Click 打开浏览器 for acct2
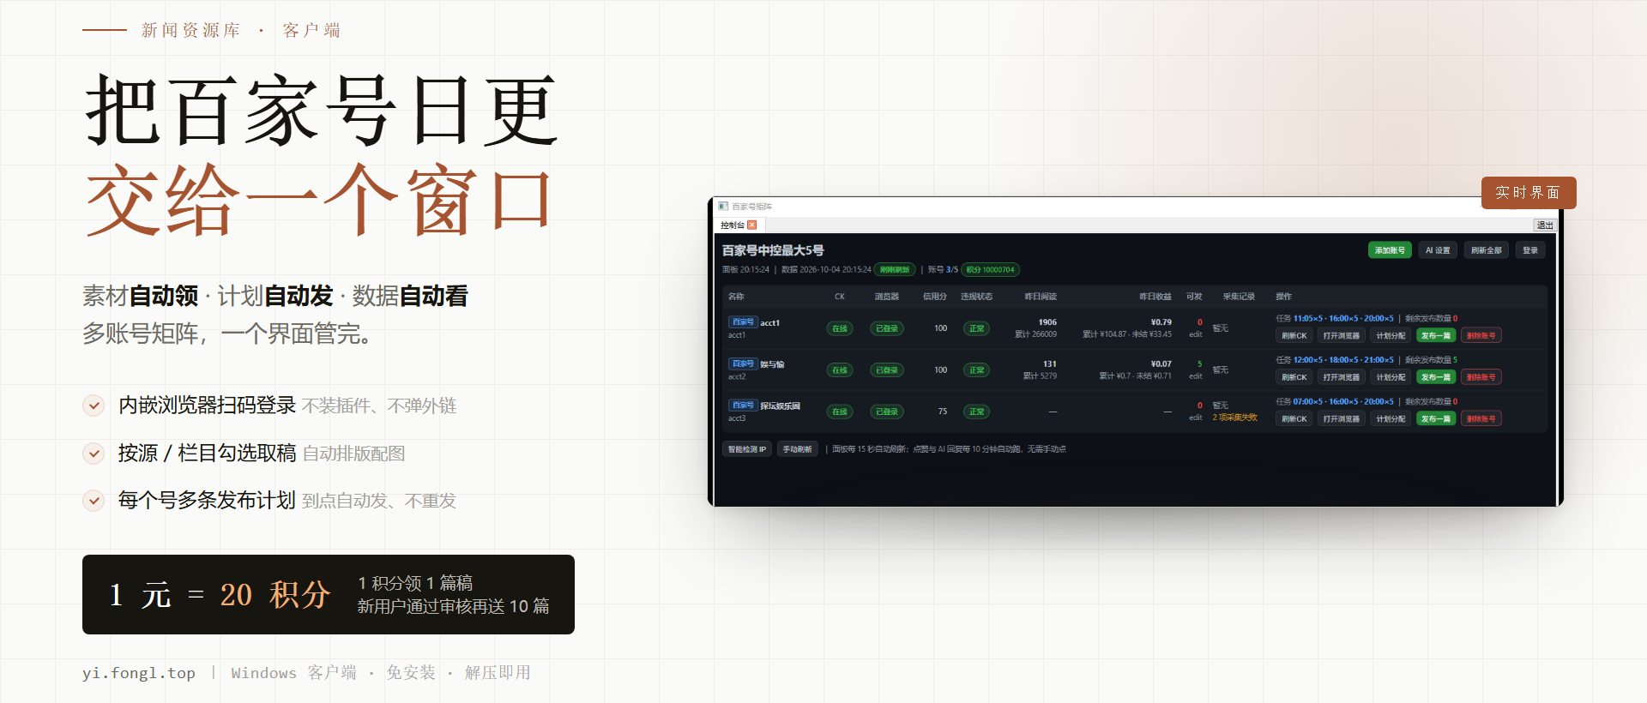 [1341, 377]
